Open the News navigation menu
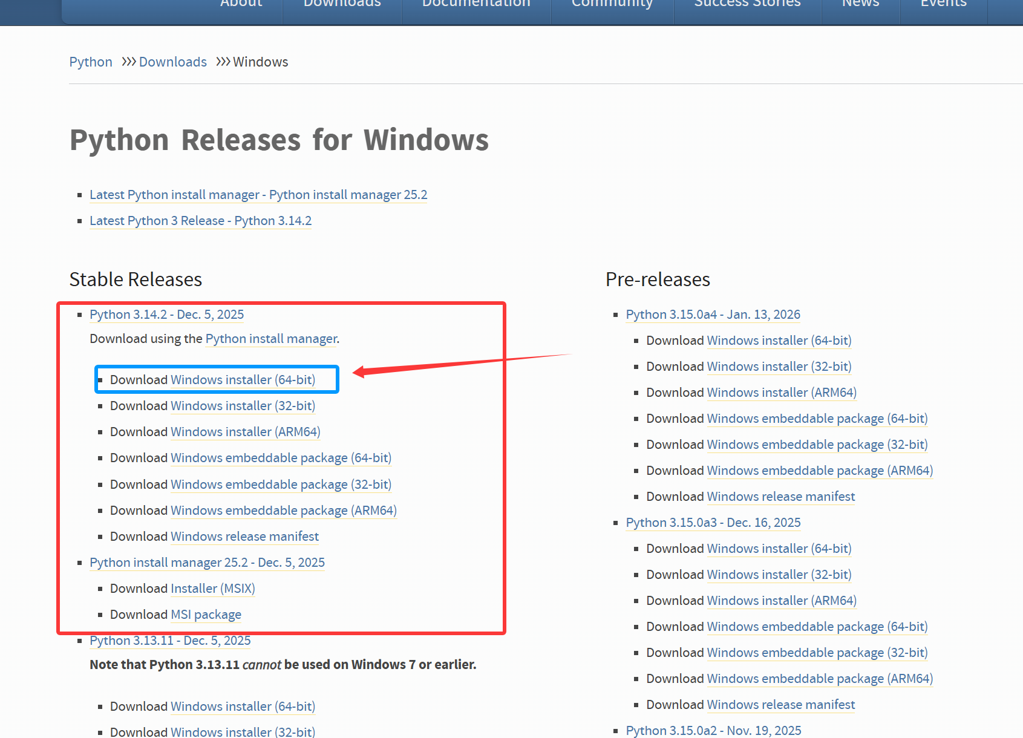1023x738 pixels. tap(860, 5)
